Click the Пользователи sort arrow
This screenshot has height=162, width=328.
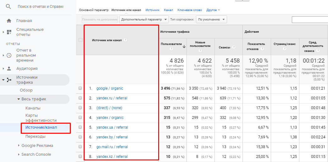(x=184, y=46)
